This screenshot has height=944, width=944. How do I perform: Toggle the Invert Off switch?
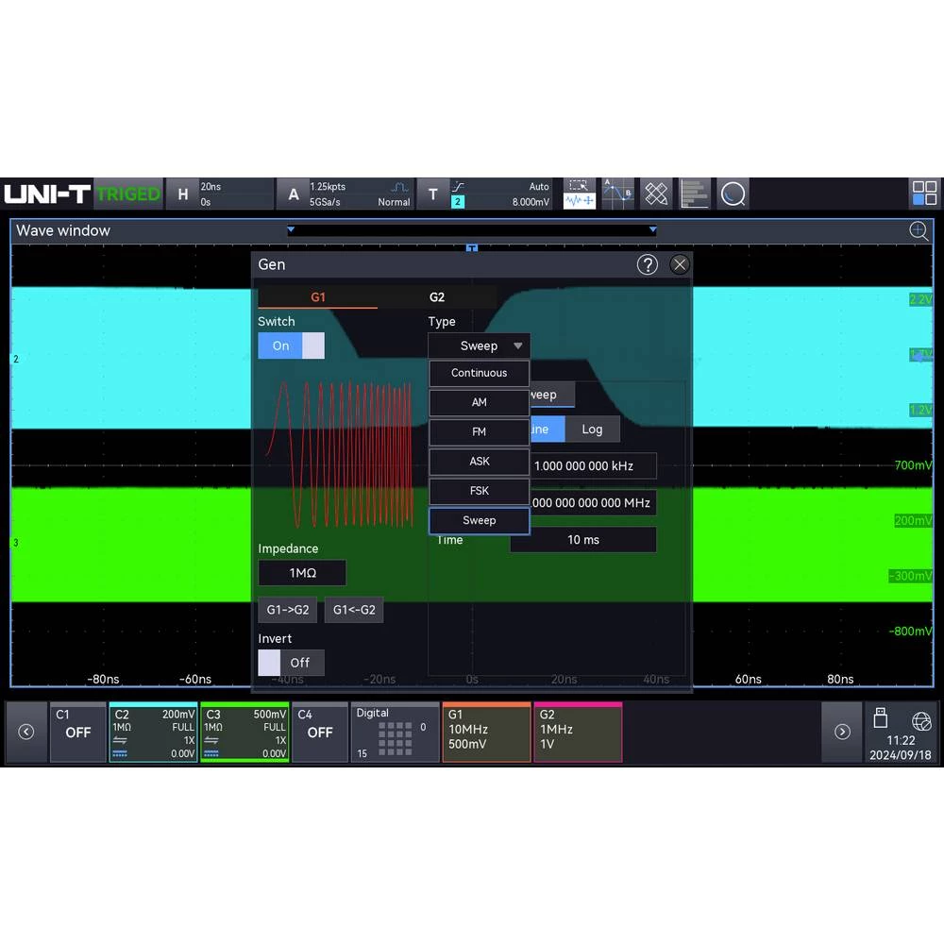(292, 663)
